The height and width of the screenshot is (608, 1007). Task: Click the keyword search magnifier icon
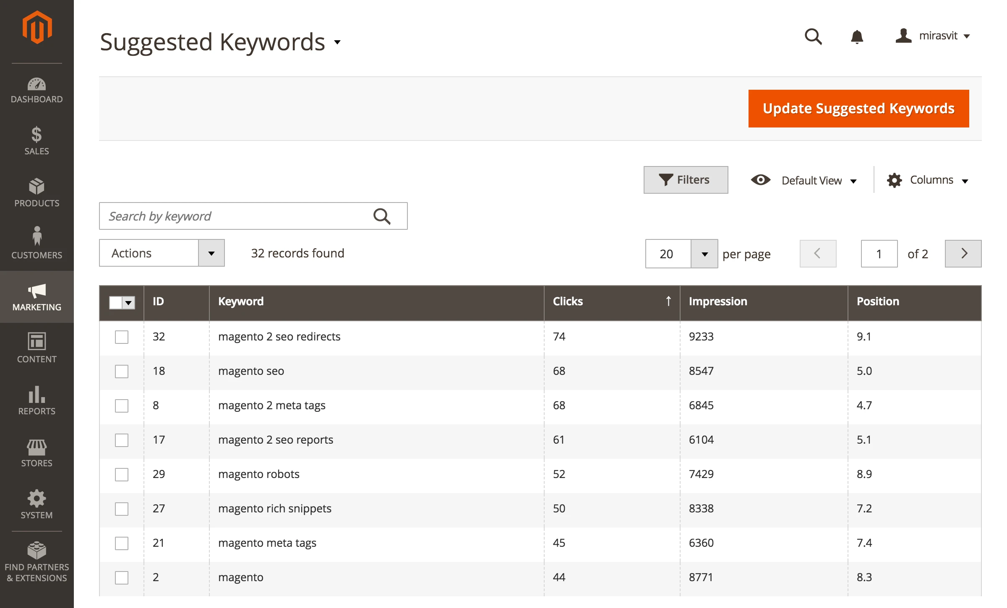click(382, 216)
